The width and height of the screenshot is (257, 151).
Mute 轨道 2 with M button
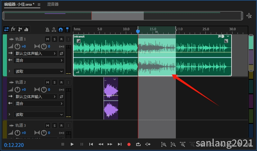[x=48, y=82]
